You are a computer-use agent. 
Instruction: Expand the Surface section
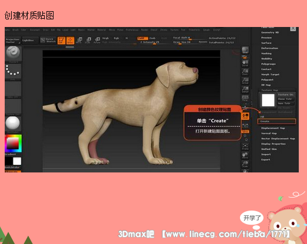click(266, 43)
